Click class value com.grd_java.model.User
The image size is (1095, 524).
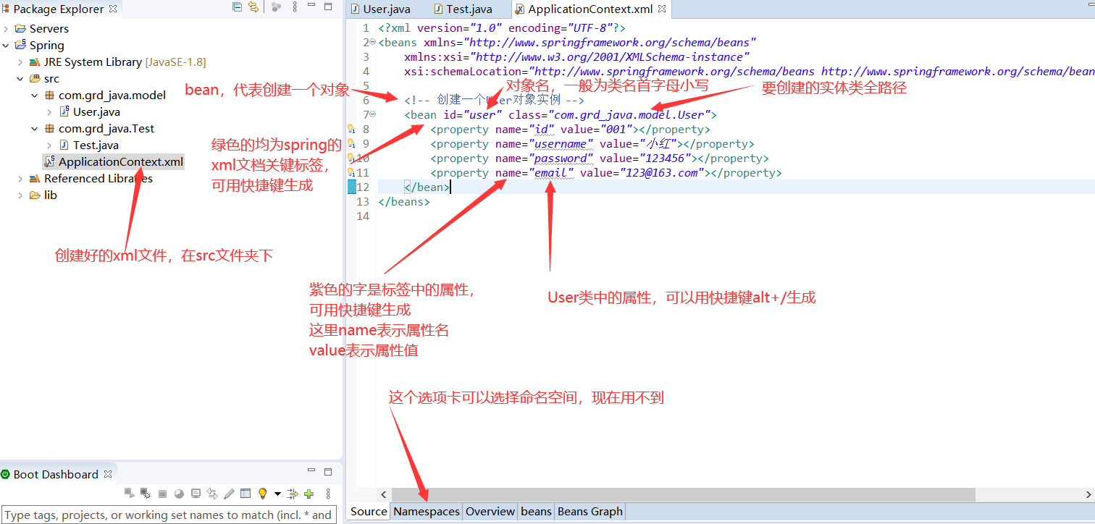point(629,115)
